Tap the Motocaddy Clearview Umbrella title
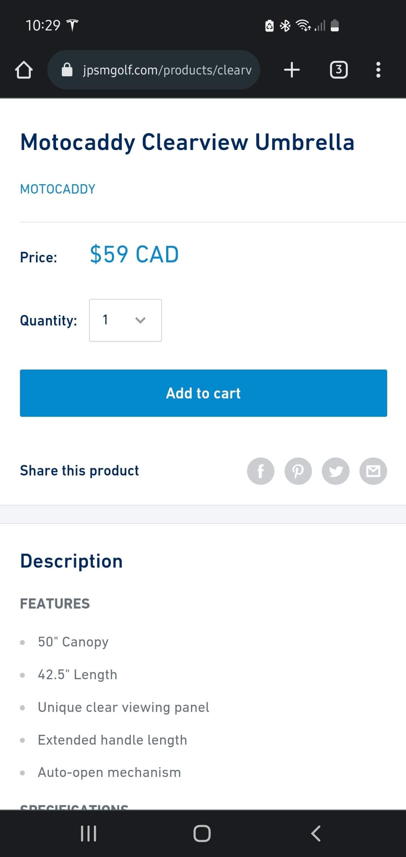The image size is (406, 857). [187, 142]
